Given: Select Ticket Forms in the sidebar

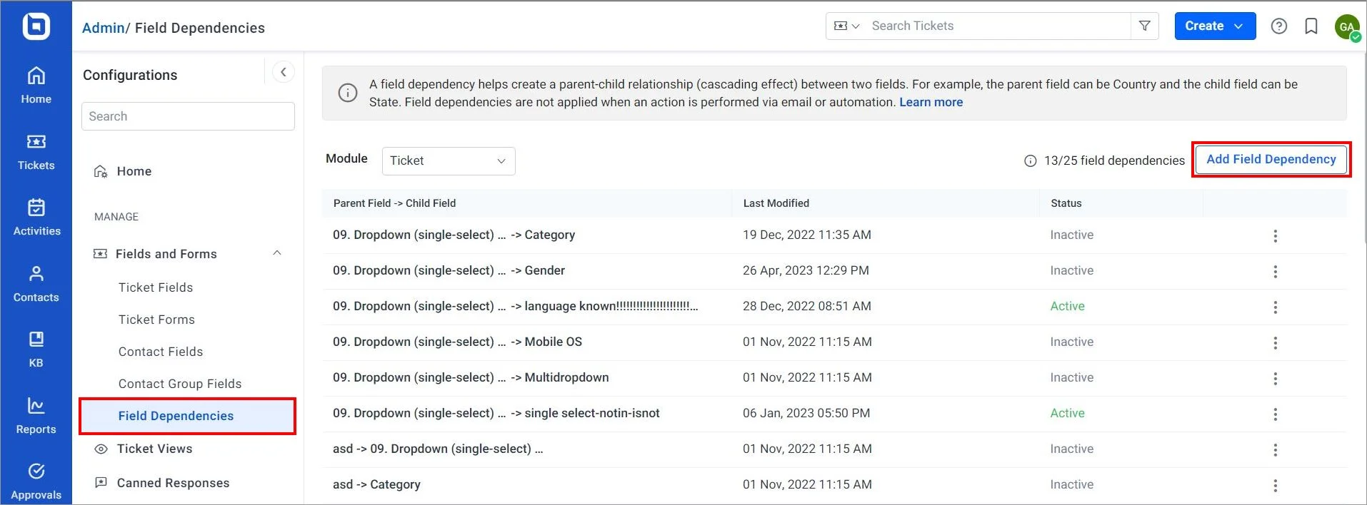Looking at the screenshot, I should 156,320.
